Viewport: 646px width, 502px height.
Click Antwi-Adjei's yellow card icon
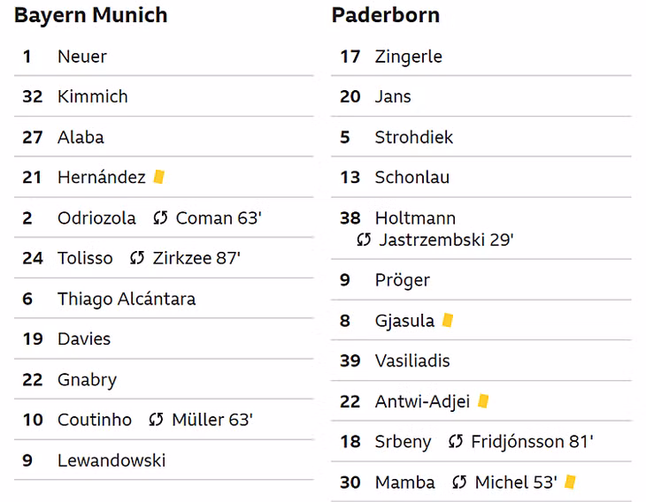[x=483, y=401]
